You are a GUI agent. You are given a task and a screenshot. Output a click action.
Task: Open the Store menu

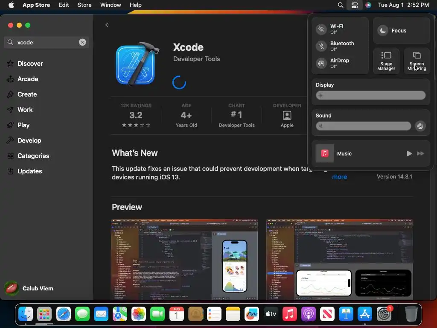(x=84, y=5)
